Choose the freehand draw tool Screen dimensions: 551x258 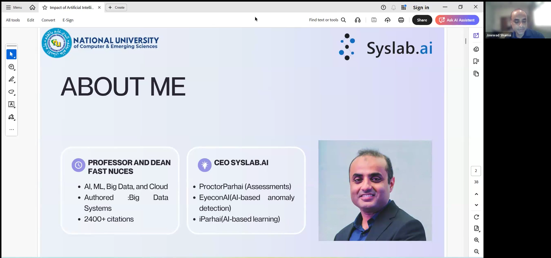(11, 92)
